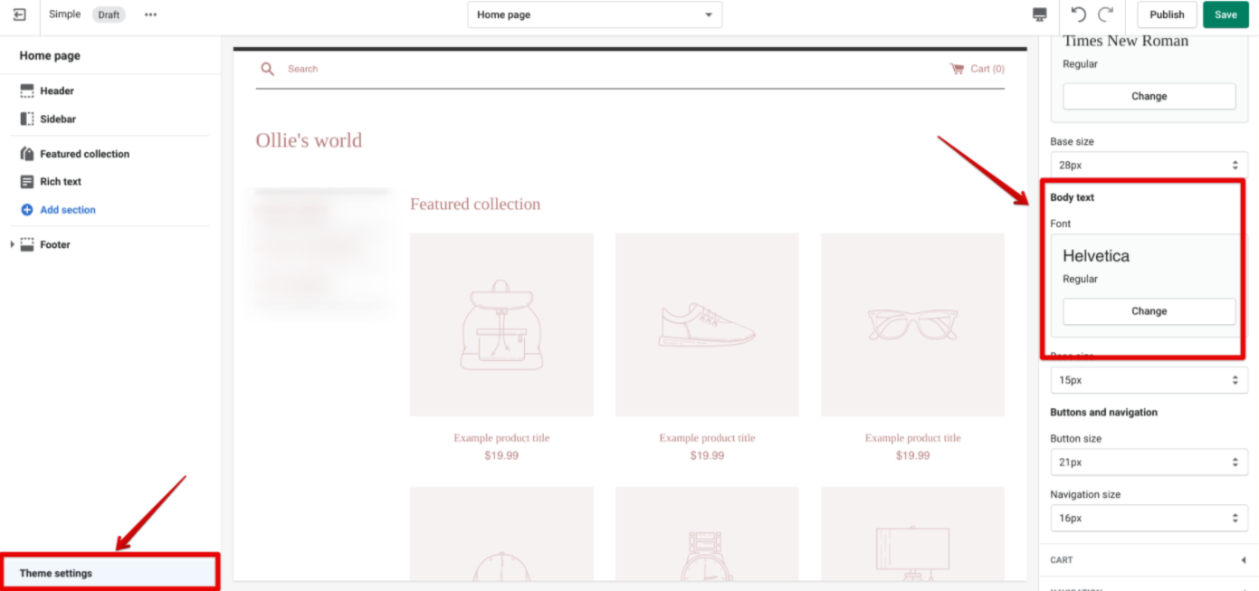Click the $19.99 price under sneaker

[x=707, y=455]
